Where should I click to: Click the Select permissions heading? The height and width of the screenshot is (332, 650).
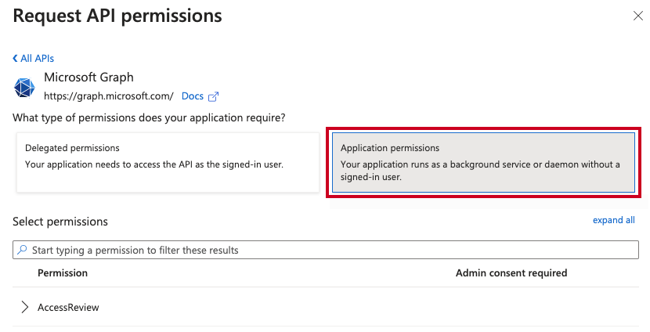(60, 222)
